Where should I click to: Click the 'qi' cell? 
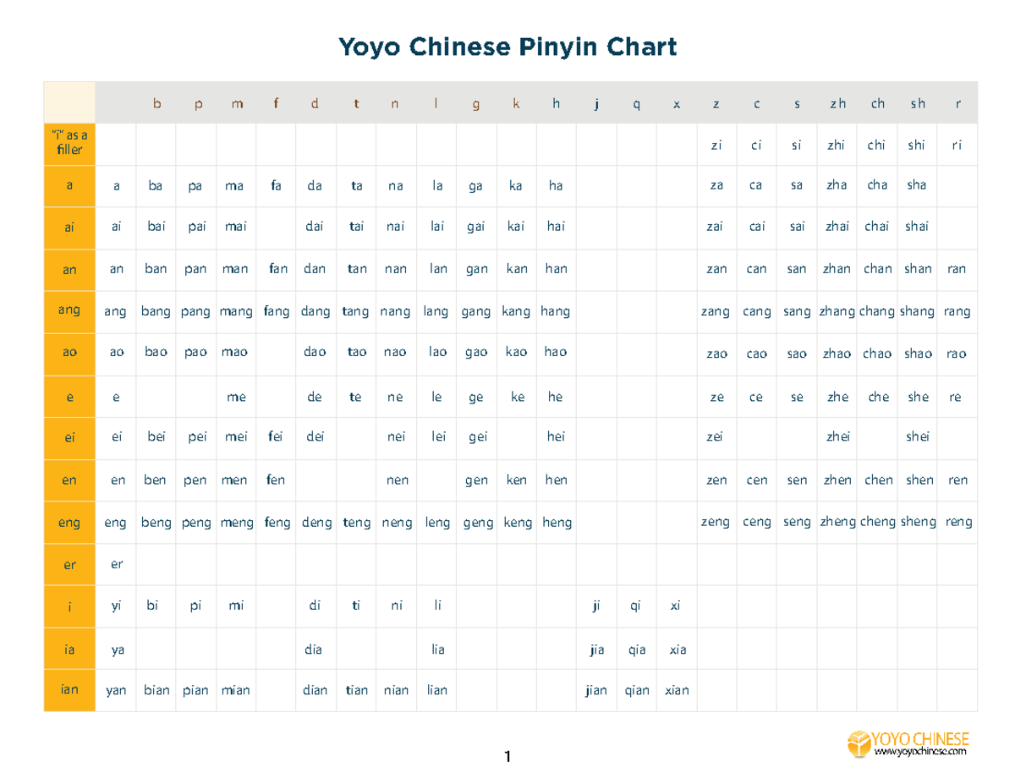[x=636, y=606]
